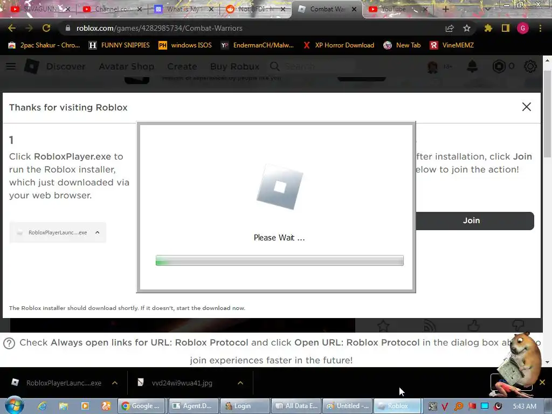Click Discover in Roblox navigation
This screenshot has height=414, width=552.
point(66,66)
